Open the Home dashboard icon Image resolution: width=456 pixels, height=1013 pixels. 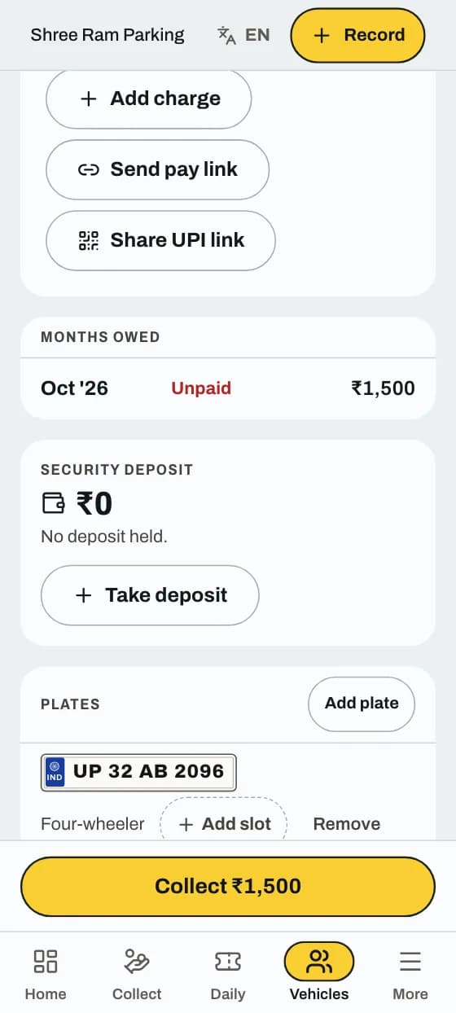click(x=46, y=961)
